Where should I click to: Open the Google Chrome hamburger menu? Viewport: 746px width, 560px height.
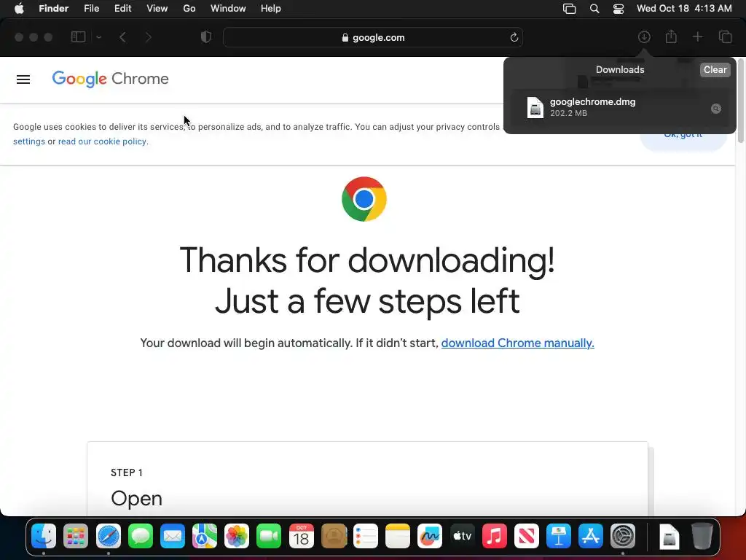23,79
